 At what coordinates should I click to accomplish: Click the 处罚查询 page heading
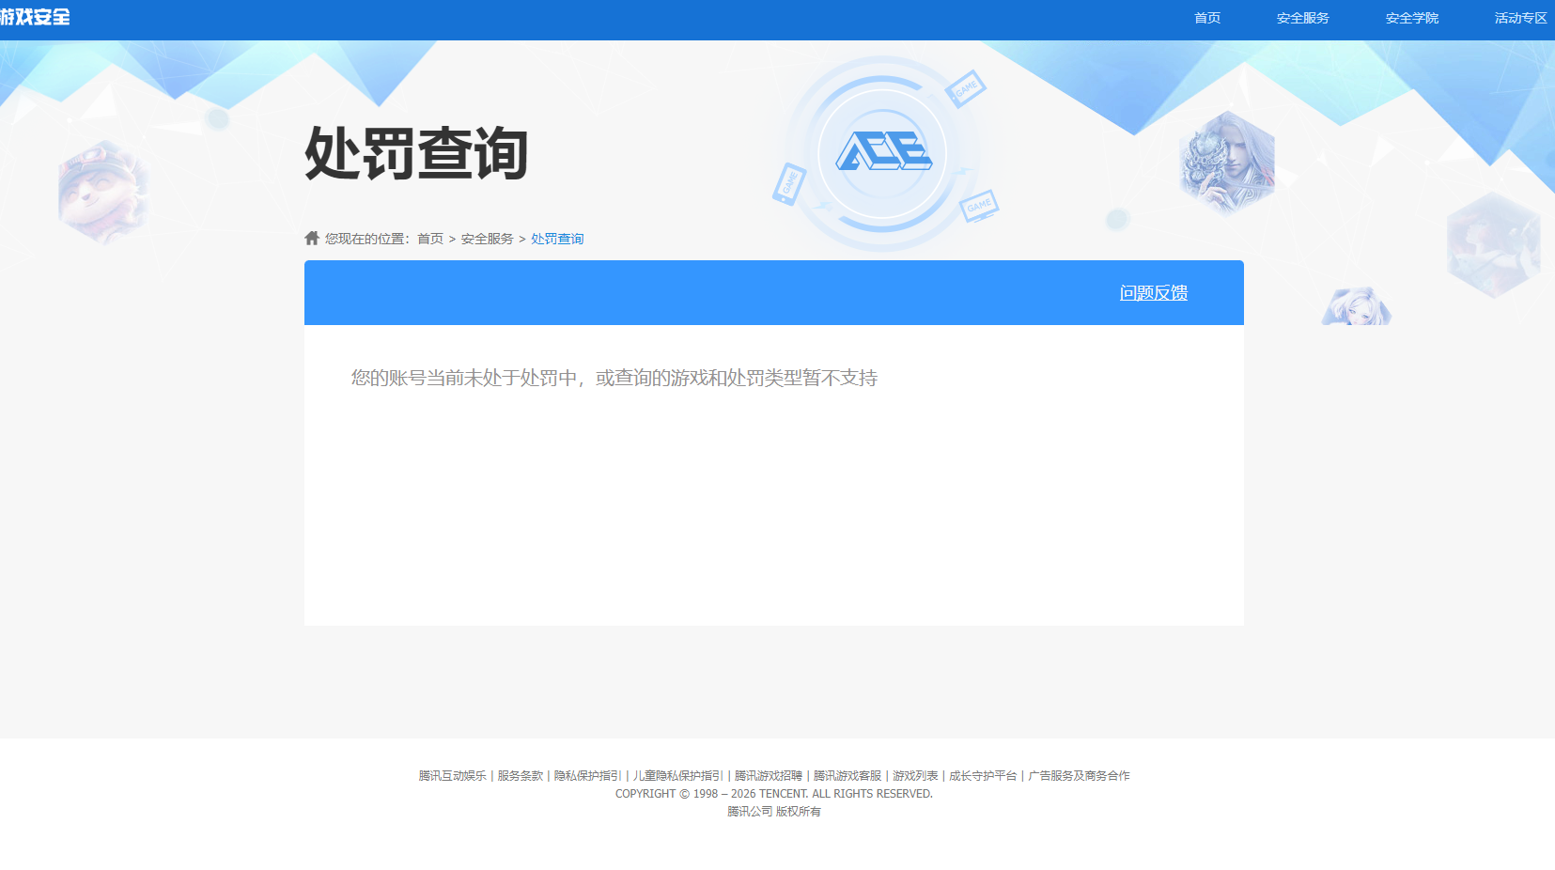[x=416, y=153]
